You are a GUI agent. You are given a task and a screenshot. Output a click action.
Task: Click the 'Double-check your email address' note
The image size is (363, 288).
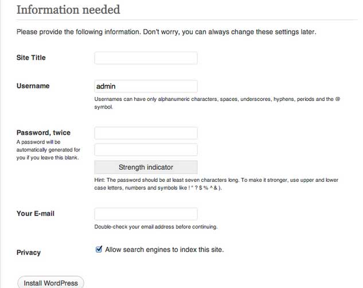coord(156,227)
